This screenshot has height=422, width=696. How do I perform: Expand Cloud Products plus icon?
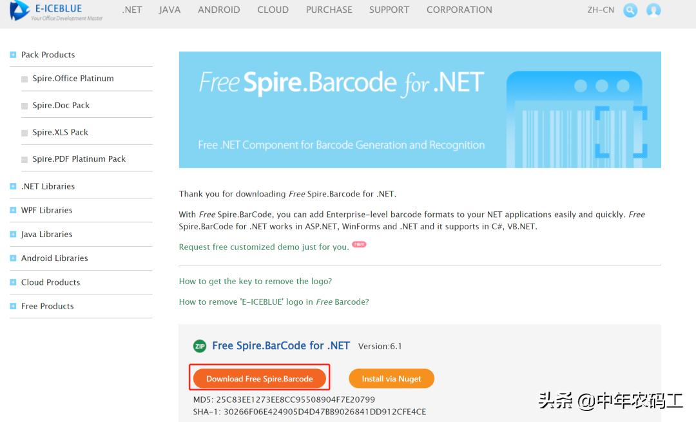13,282
